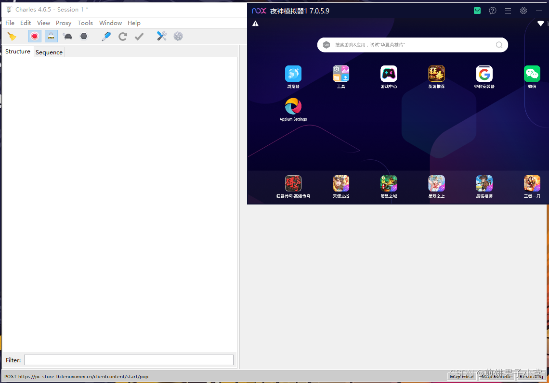This screenshot has width=549, height=383.
Task: Click the warning triangle icon in Nox
Action: (255, 24)
